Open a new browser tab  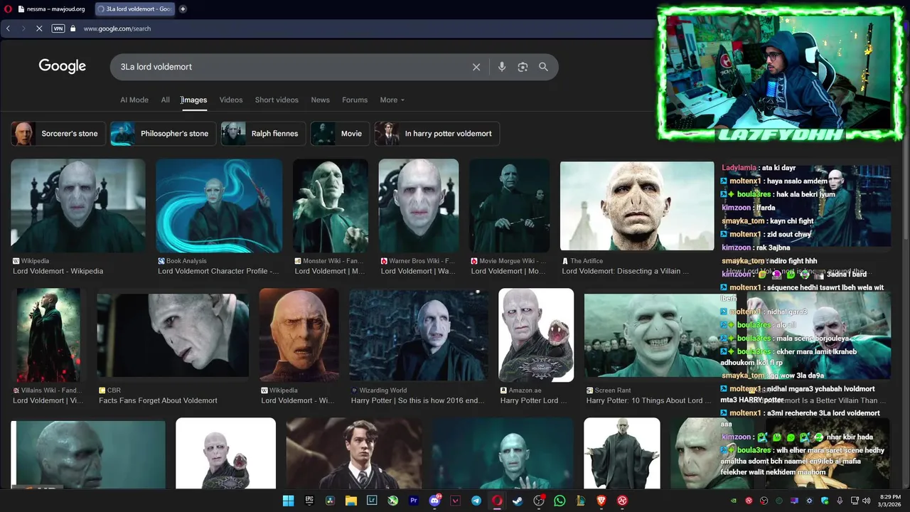tap(183, 9)
